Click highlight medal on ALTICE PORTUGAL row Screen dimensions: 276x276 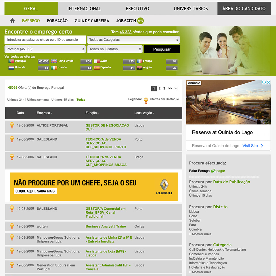pos(12,125)
